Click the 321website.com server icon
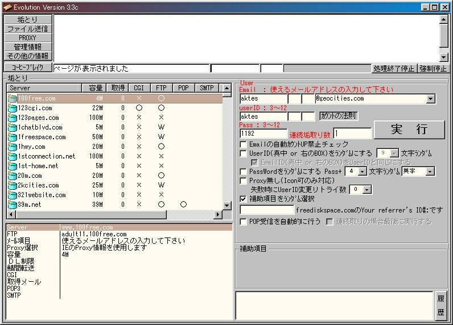This screenshot has height=325, width=453. pos(13,195)
